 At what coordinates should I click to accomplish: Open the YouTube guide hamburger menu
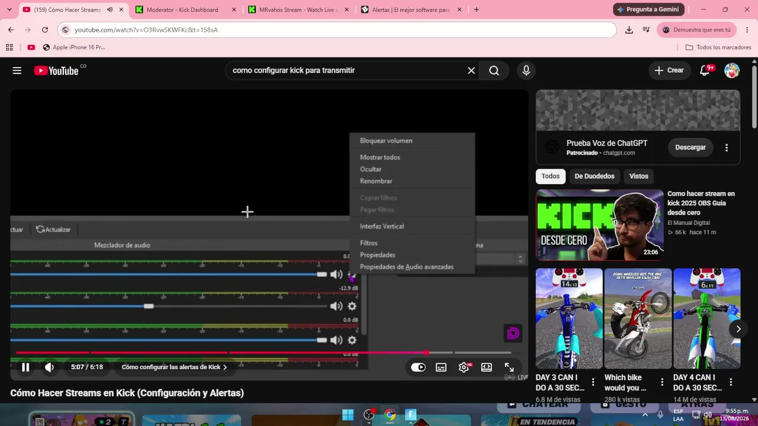pyautogui.click(x=17, y=70)
